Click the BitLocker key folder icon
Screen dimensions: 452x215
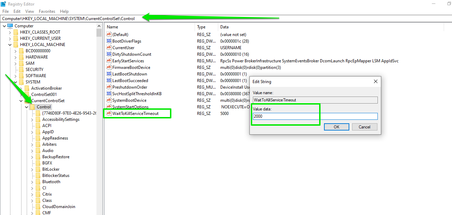click(38, 169)
